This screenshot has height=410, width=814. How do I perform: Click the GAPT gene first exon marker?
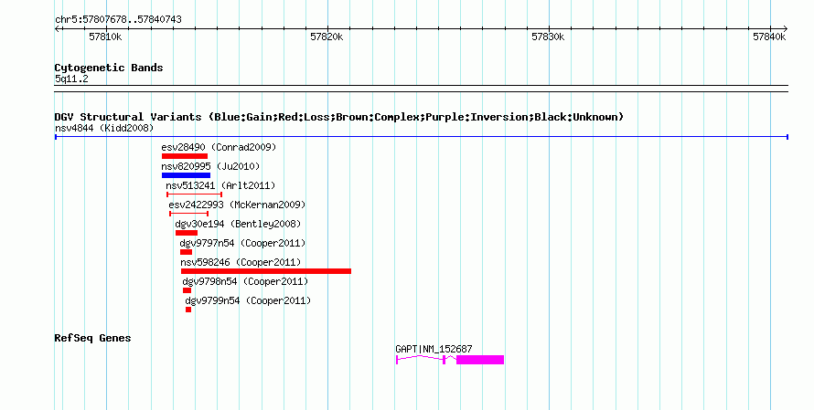point(397,360)
